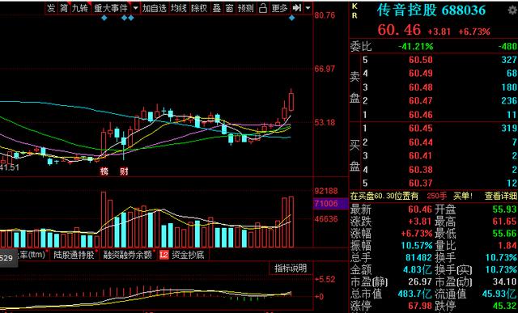The width and height of the screenshot is (518, 313).
Task: Click sell level 2 price 60.47
Action: point(421,101)
